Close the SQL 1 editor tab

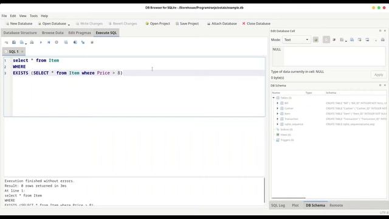22,52
